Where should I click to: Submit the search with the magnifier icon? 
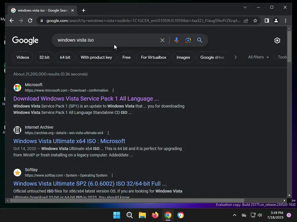pyautogui.click(x=200, y=40)
